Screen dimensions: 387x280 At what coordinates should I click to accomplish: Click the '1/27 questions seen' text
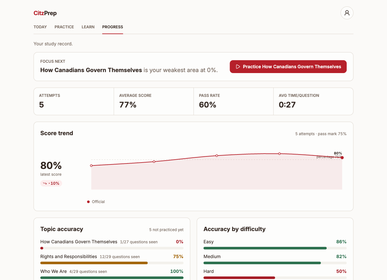139,242
